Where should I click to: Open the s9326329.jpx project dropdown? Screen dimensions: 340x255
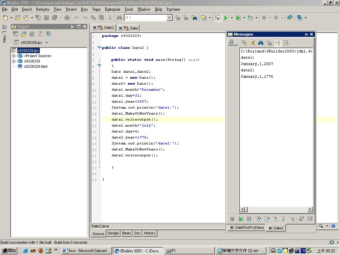click(46, 42)
